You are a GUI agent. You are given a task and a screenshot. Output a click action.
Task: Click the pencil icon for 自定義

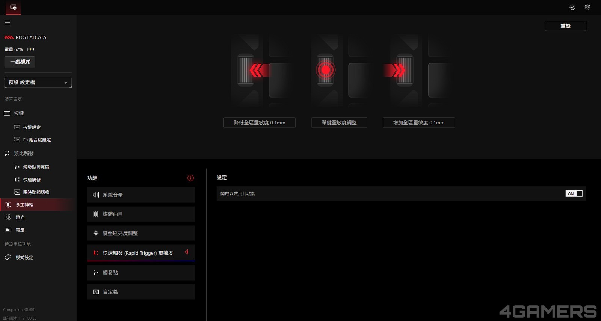(x=96, y=292)
